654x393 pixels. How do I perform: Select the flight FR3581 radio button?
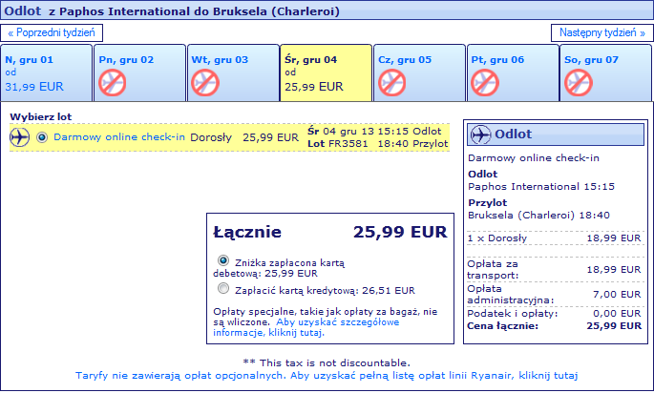(x=42, y=137)
